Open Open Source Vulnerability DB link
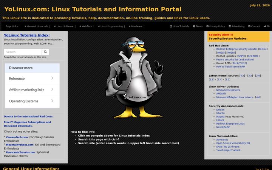 point(233,143)
